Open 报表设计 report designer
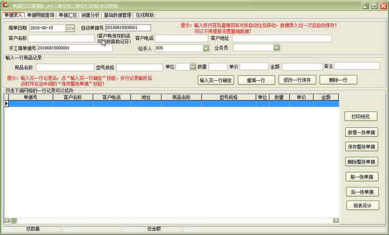389x235 pixels. click(x=361, y=206)
